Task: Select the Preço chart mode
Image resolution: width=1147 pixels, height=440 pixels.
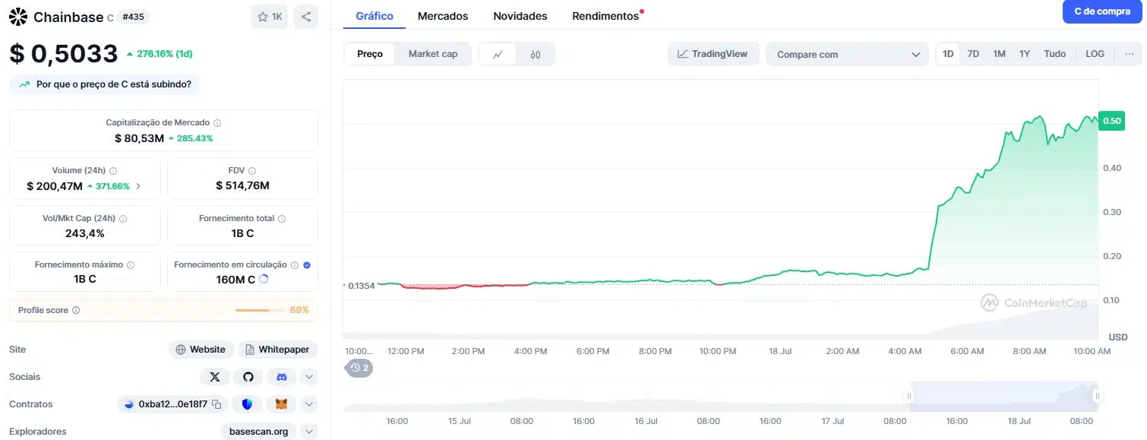Action: pyautogui.click(x=370, y=54)
